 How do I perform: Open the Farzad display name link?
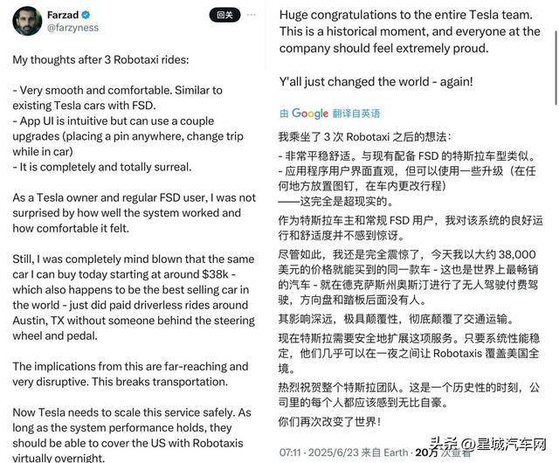[63, 15]
